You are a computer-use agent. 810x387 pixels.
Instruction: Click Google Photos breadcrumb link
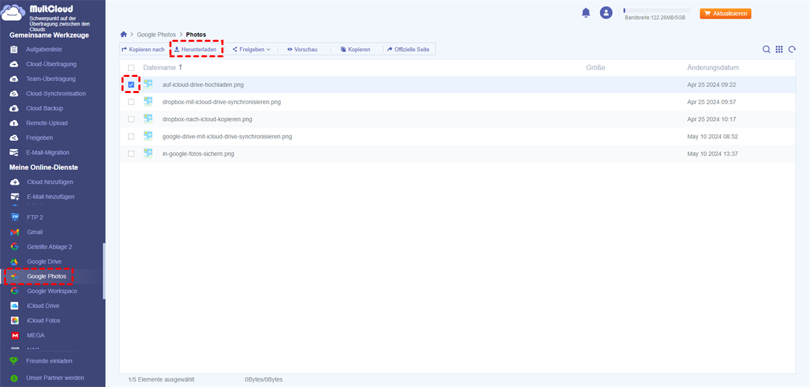[156, 34]
